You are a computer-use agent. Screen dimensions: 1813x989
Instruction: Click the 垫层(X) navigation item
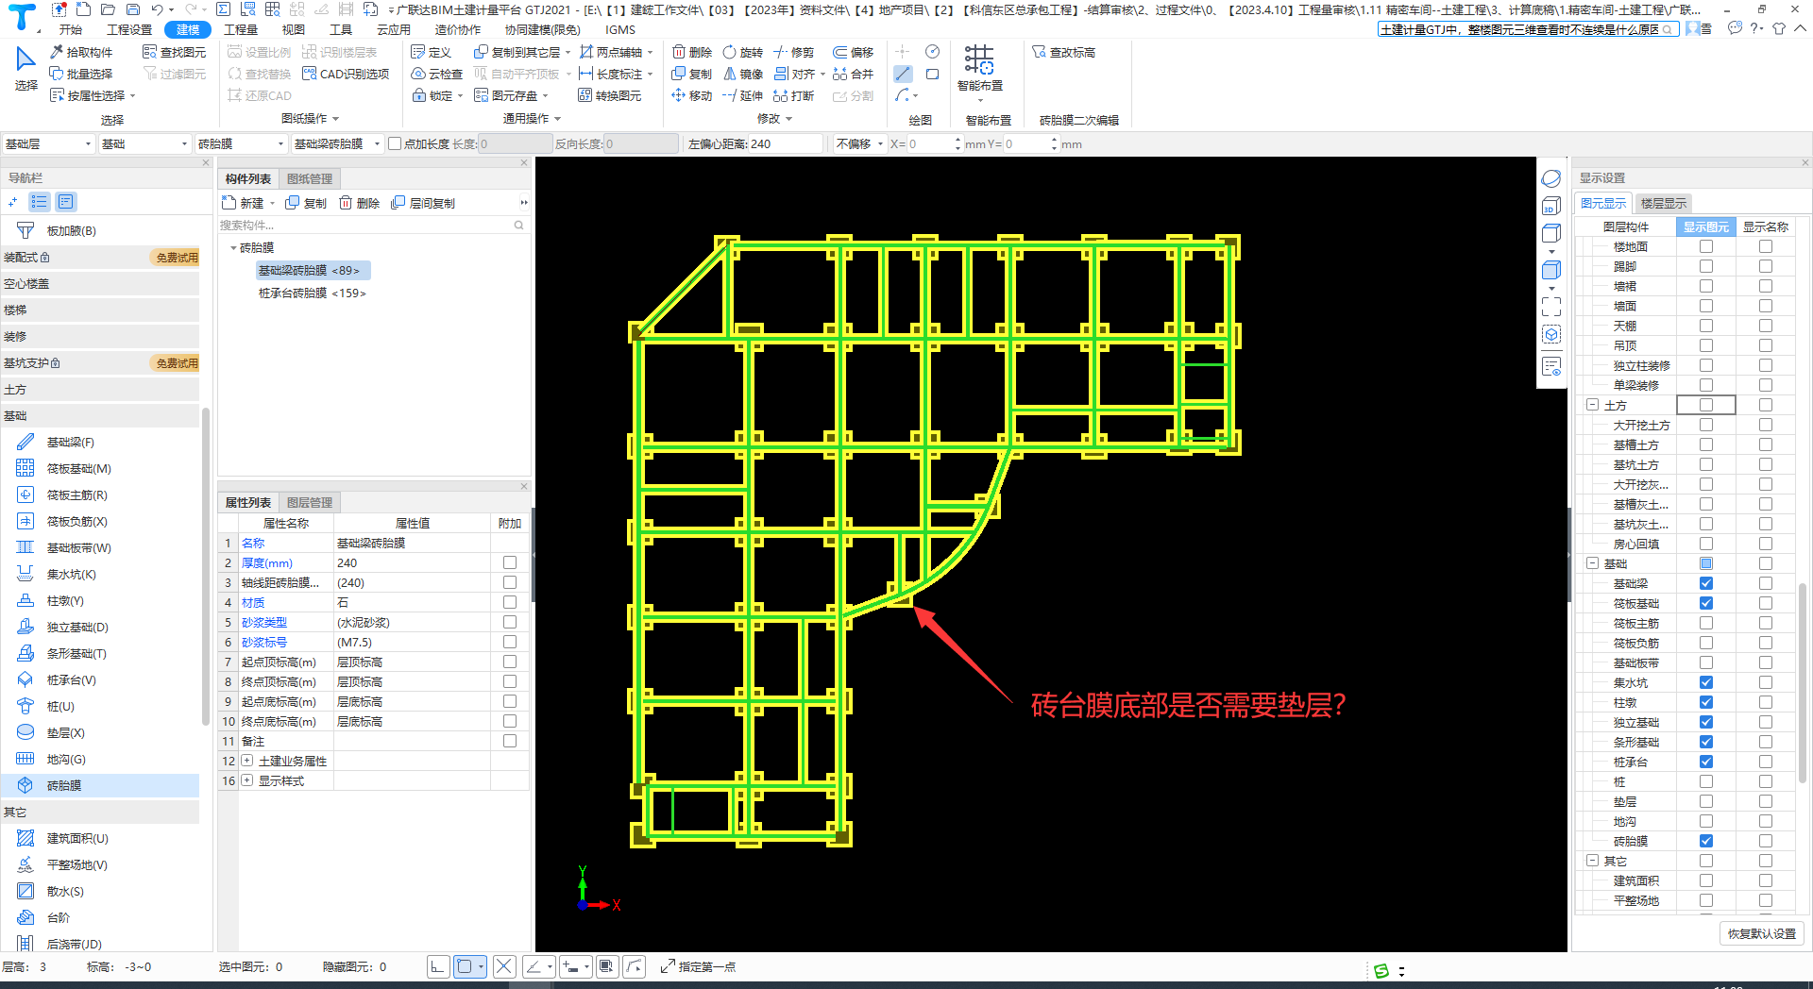click(65, 732)
